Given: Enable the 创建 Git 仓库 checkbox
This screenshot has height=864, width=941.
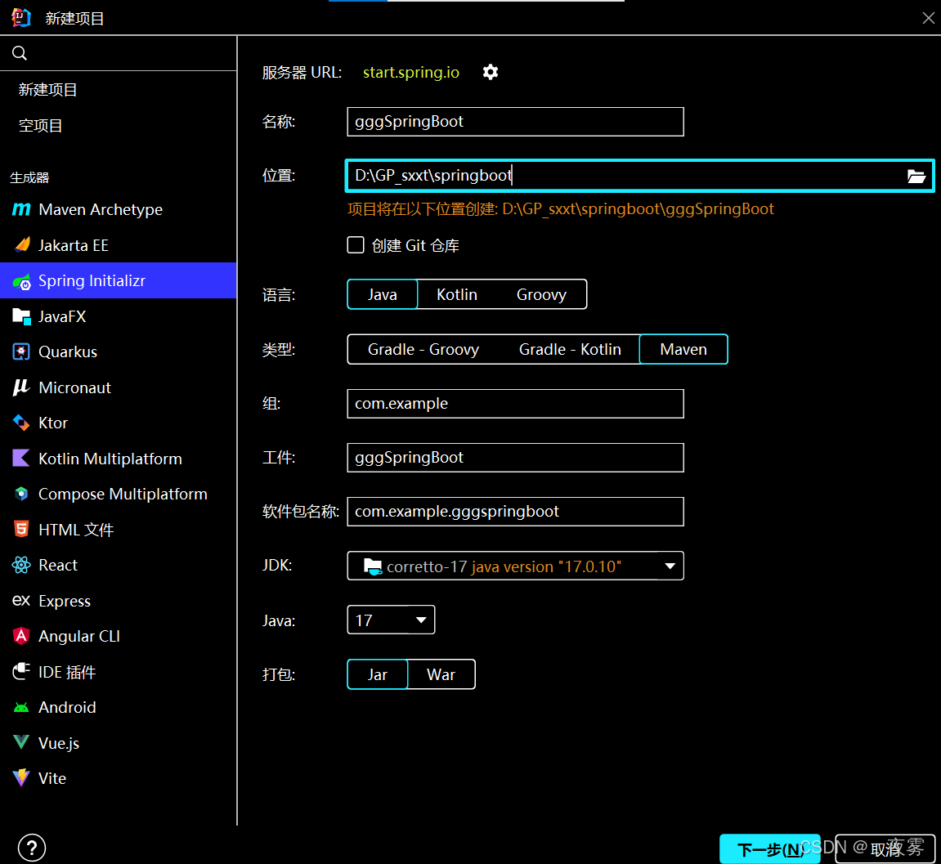Looking at the screenshot, I should point(356,244).
